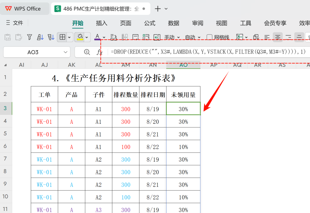Click the dashed table select icon
Viewport: 310px width, 213px height.
click(x=146, y=37)
